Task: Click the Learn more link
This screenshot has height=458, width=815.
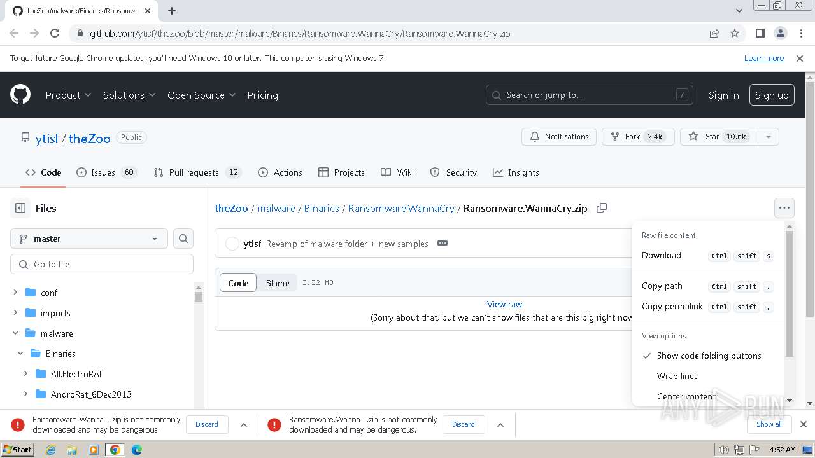Action: point(764,58)
